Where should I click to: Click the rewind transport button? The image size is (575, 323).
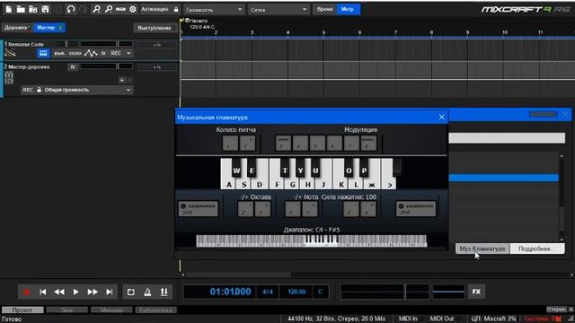(x=59, y=292)
